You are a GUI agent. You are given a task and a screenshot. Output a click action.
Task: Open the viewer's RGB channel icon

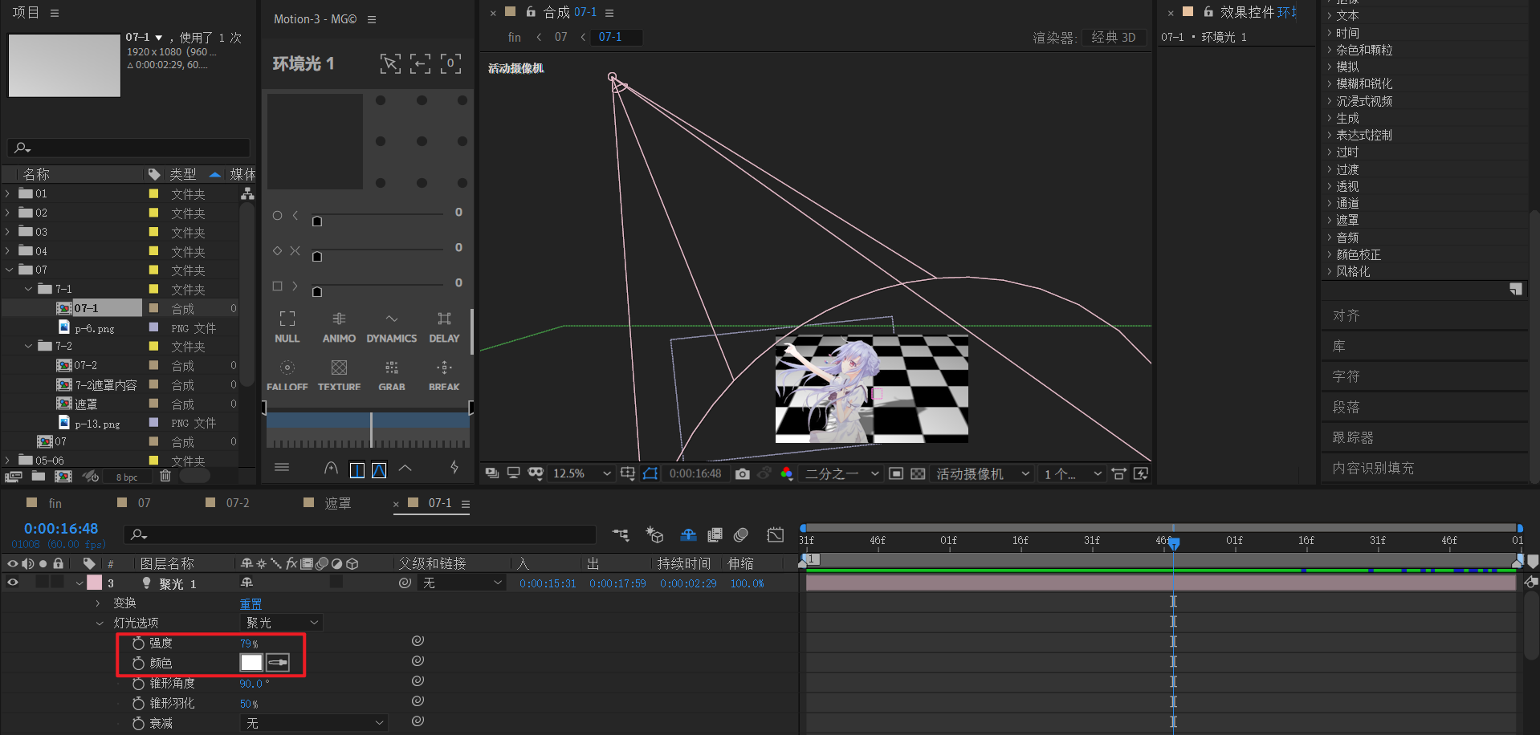786,474
